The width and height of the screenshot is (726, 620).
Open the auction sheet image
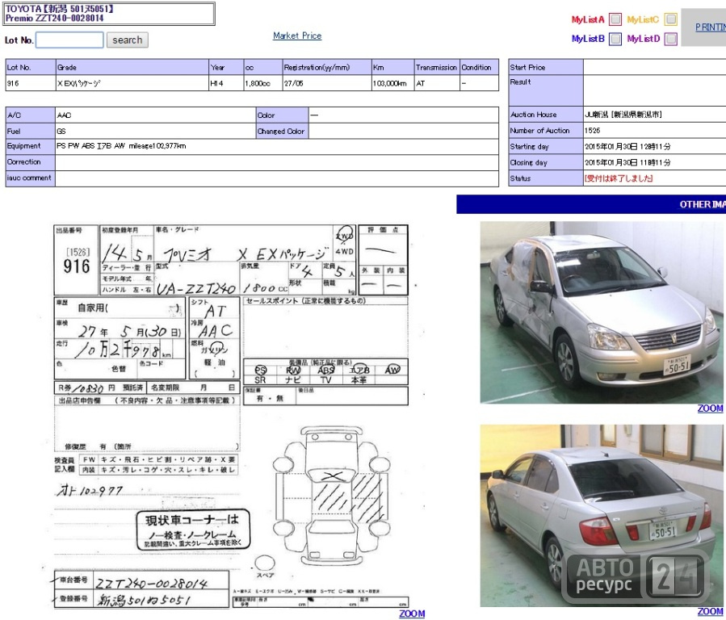pos(232,416)
